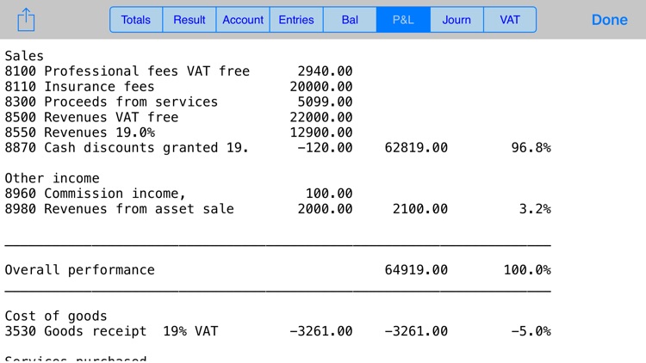Image resolution: width=646 pixels, height=363 pixels.
Task: Open the VAT tab
Action: [510, 19]
